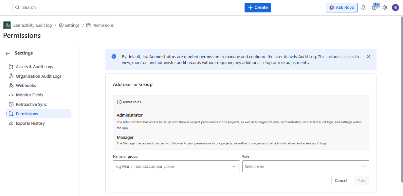The image size is (403, 196).
Task: Click the Webhooks sidebar icon
Action: pos(11,85)
